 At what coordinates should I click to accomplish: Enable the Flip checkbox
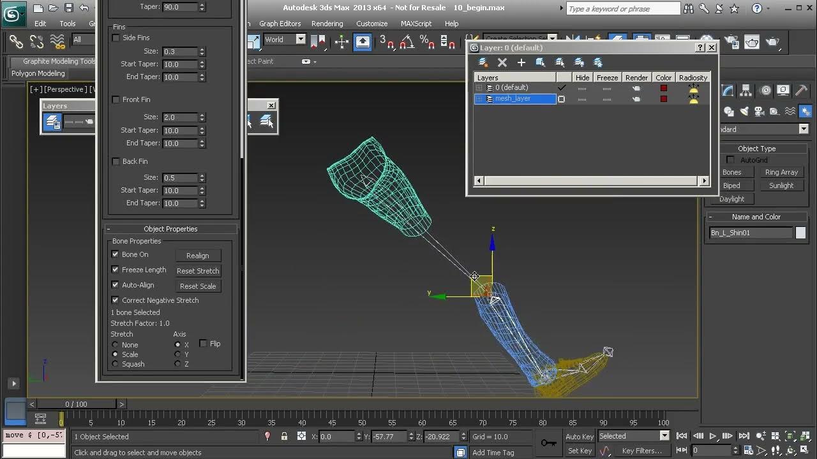(x=203, y=344)
